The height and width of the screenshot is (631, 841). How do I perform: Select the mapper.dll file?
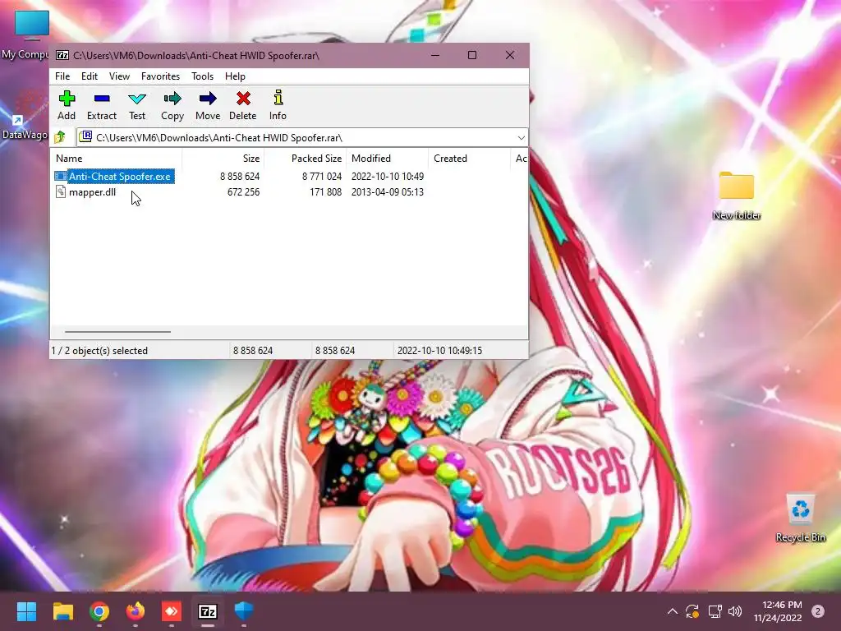(92, 192)
